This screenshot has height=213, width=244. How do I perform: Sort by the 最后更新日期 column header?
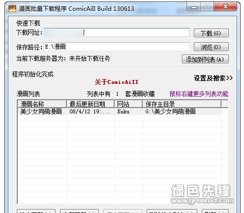pos(91,104)
